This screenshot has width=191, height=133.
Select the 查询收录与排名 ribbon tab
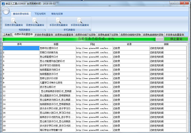tap(22, 14)
